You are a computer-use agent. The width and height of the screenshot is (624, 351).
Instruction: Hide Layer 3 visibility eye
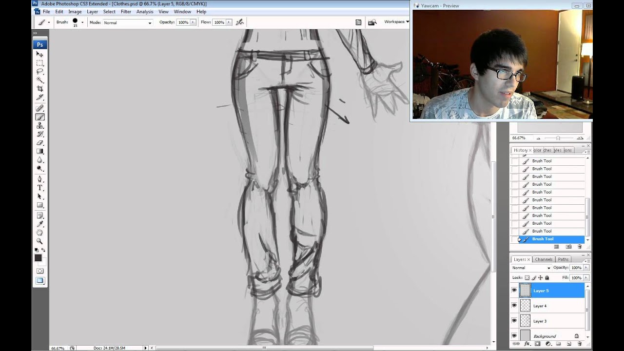[x=514, y=321]
